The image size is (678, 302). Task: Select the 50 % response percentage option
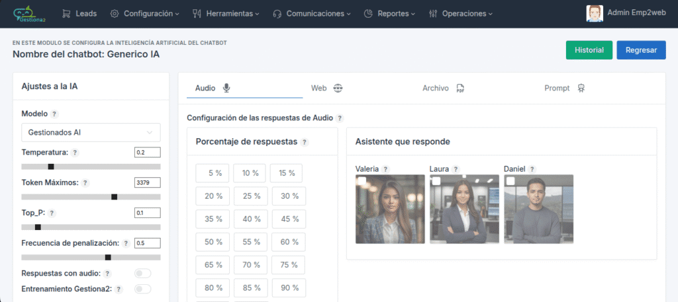pos(213,242)
